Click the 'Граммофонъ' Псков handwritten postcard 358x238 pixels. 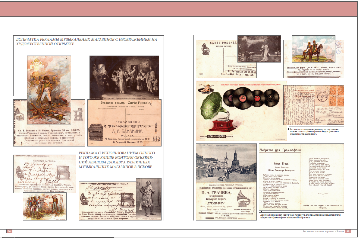pos(107,201)
